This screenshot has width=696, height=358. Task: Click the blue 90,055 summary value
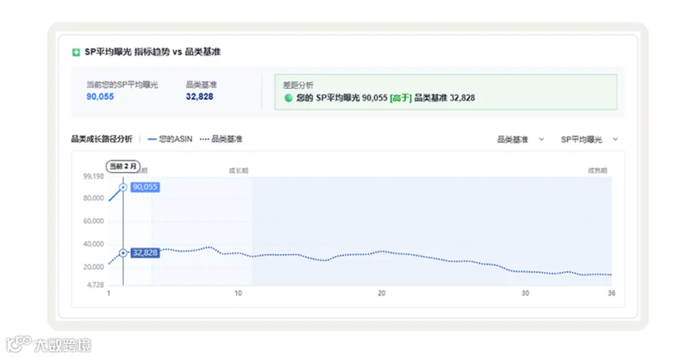pyautogui.click(x=100, y=97)
